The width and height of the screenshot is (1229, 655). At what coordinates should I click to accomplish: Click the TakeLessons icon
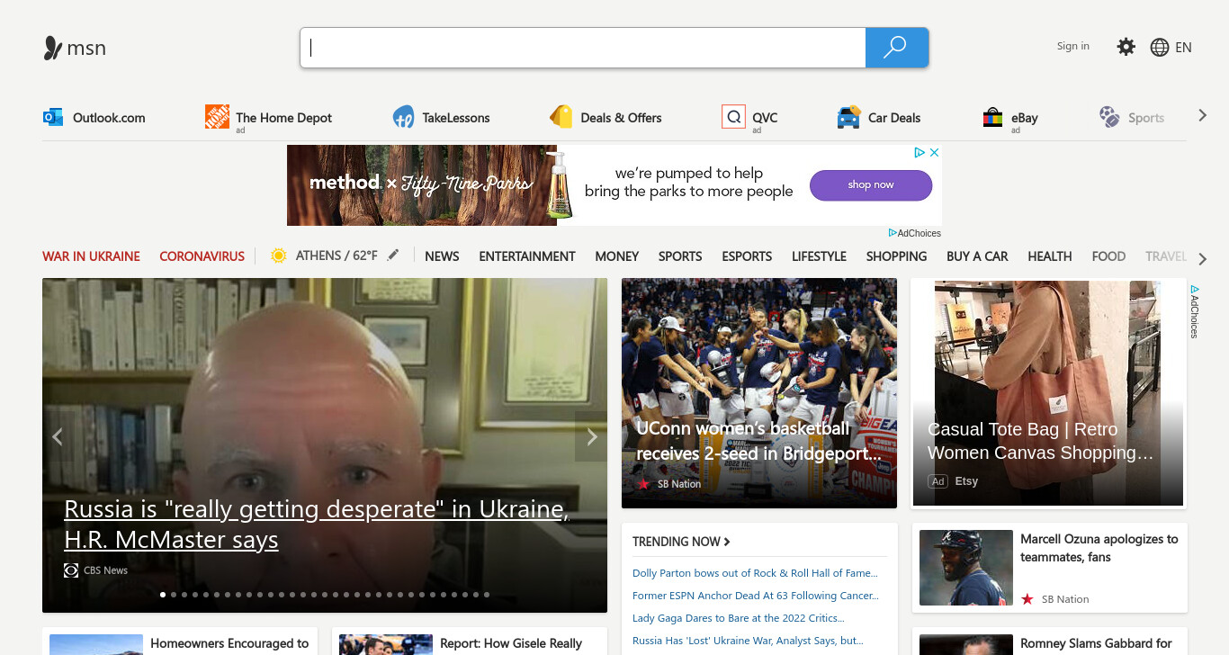403,117
